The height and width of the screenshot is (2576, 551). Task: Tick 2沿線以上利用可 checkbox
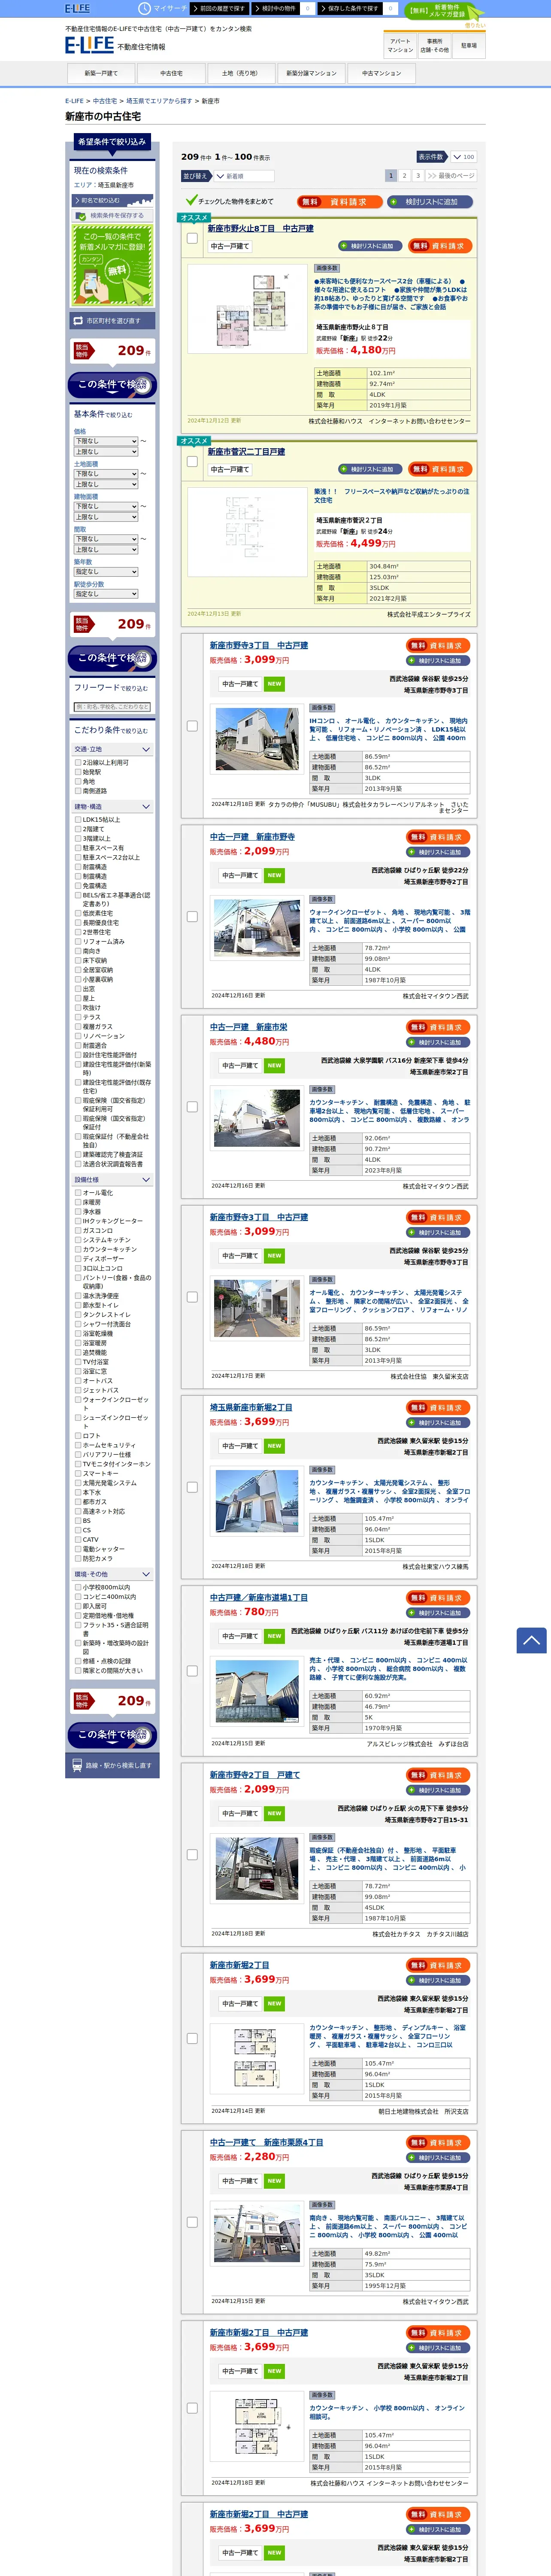point(78,762)
